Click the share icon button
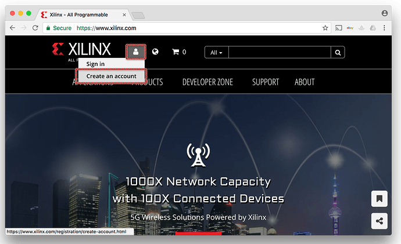Viewport: 401px width, 244px height. point(379,221)
